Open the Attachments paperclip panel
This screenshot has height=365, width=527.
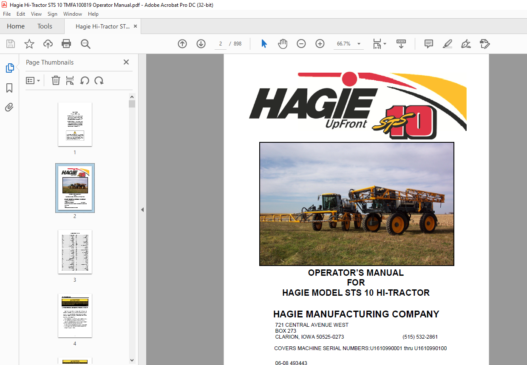point(9,107)
